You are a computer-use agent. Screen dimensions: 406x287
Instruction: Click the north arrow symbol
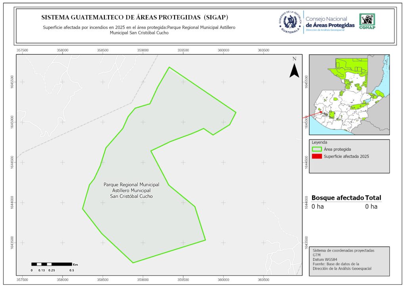click(x=294, y=69)
